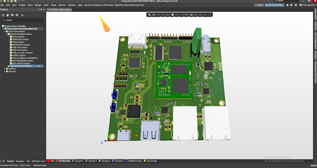Open eMMC&SD.SchDoc
Viewport: 317px width, 168px height.
pyautogui.click(x=21, y=40)
